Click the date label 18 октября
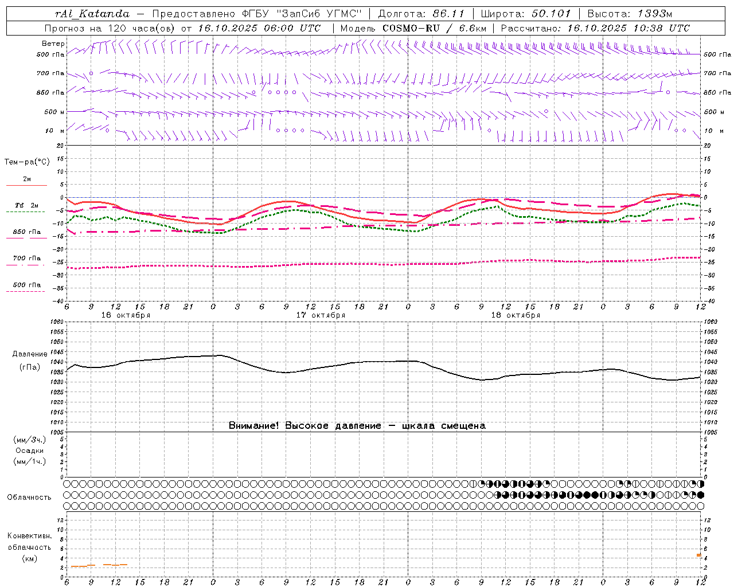This screenshot has width=734, height=587. pyautogui.click(x=516, y=315)
